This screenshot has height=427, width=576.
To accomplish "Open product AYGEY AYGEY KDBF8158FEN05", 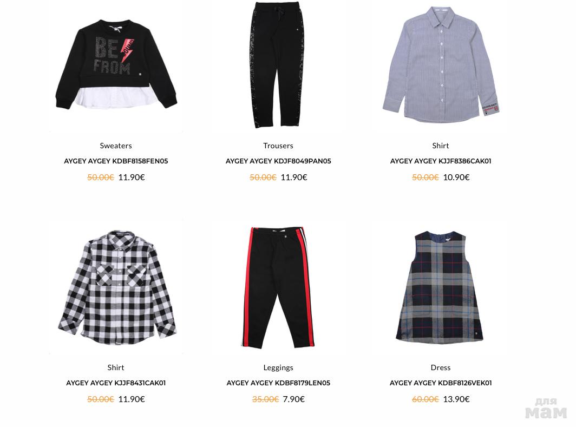I will click(116, 161).
